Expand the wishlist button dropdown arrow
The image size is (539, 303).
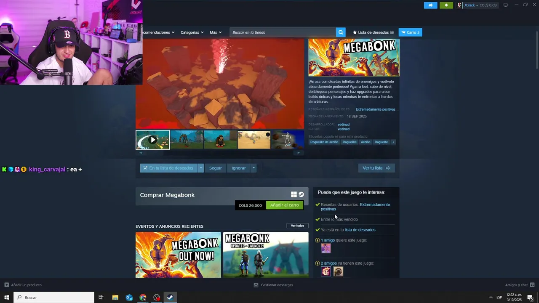[x=201, y=168]
